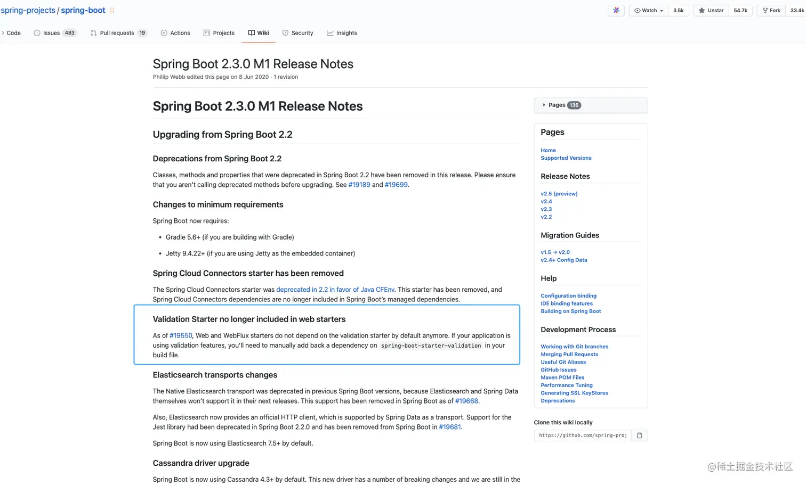Open the watchers count 3.5k
The width and height of the screenshot is (806, 485).
(679, 11)
